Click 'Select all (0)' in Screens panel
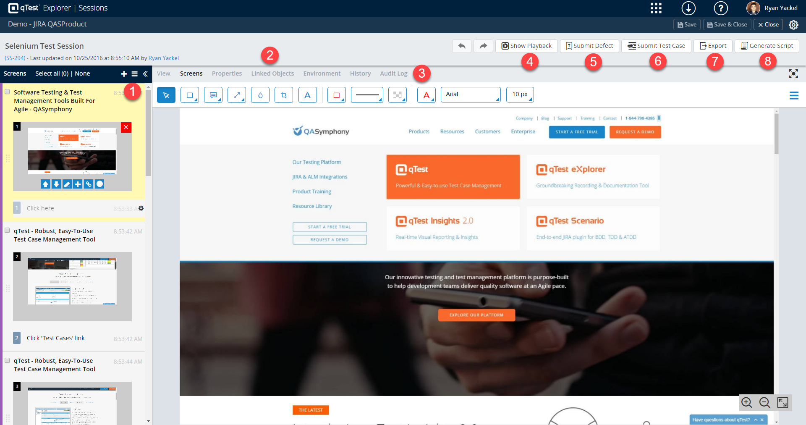 pyautogui.click(x=52, y=73)
